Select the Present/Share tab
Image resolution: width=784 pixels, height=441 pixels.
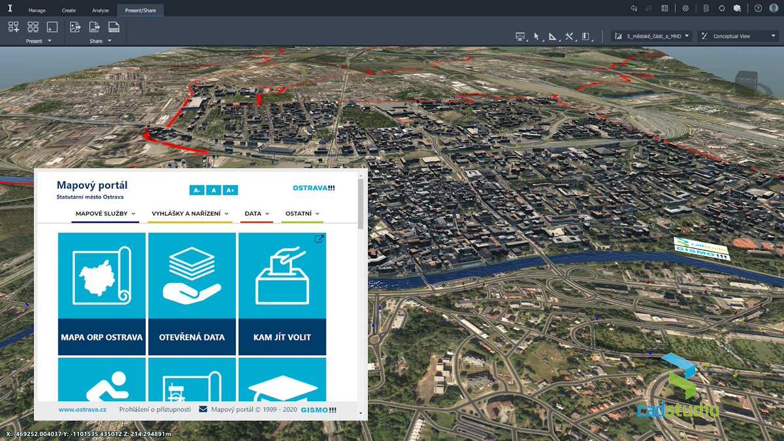coord(140,10)
